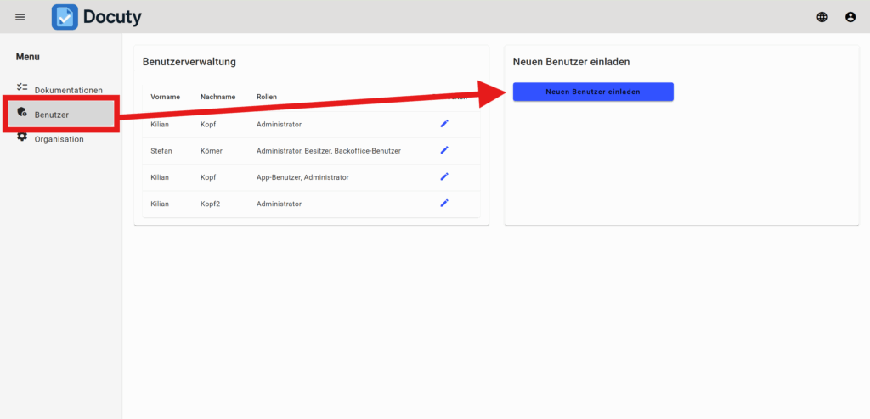Click the checklist icon beside Dokumentationen
The height and width of the screenshot is (419, 870).
22,88
